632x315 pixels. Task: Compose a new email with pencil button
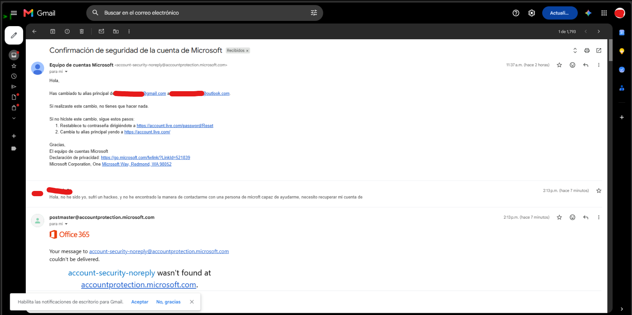[x=14, y=35]
